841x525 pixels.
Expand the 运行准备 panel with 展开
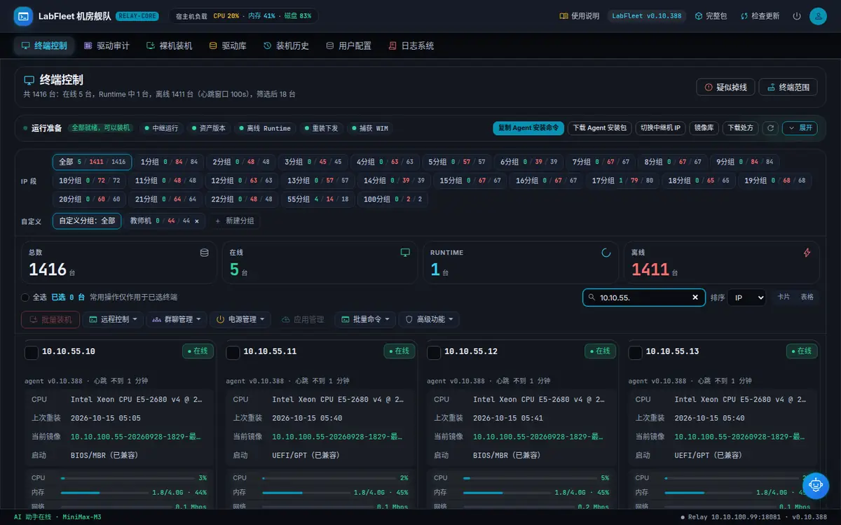[800, 128]
